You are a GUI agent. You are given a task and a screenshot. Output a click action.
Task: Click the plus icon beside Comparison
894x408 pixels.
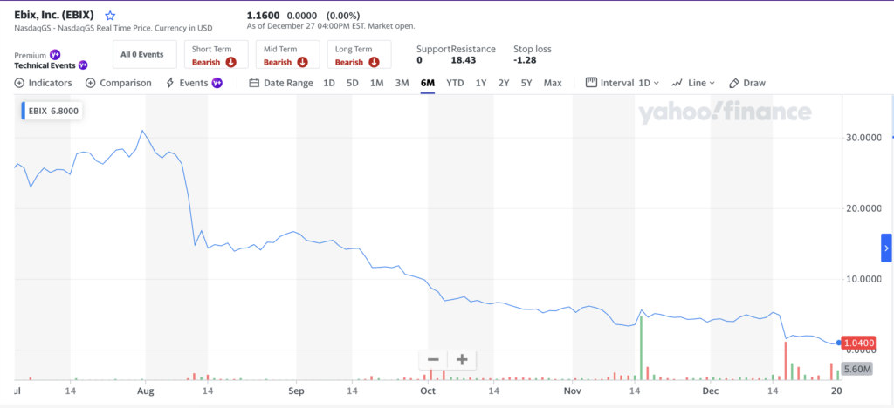[90, 83]
